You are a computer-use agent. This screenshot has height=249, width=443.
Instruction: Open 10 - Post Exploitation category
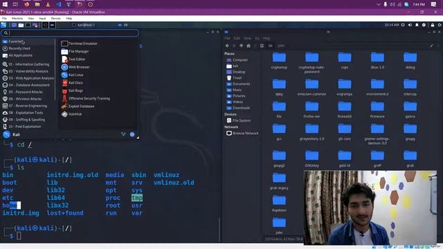tap(21, 127)
